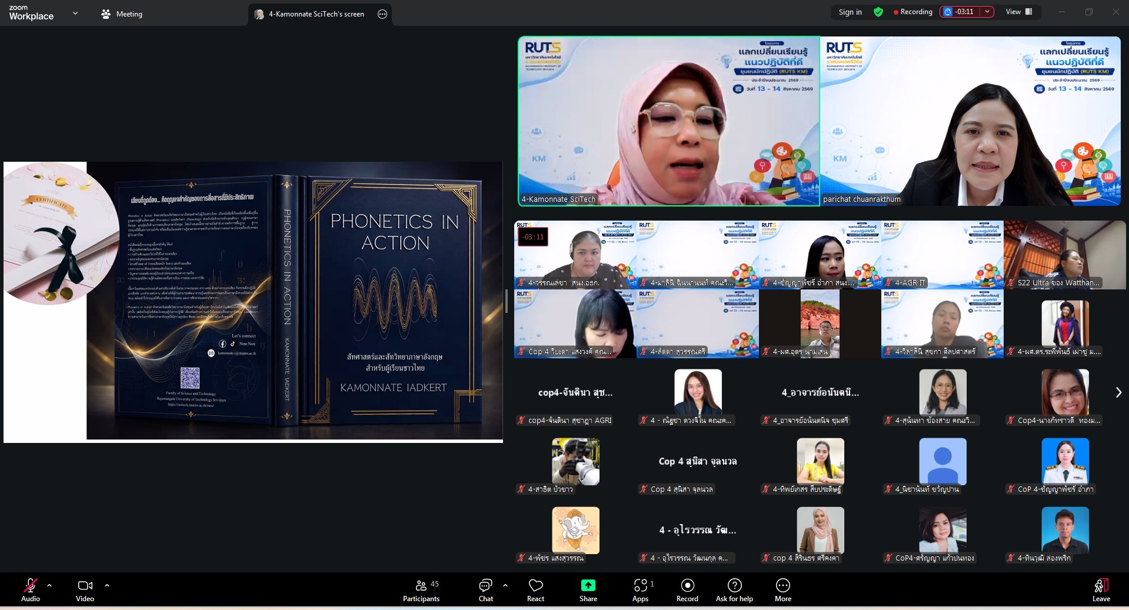Expand video options caret next to Video

point(107,585)
